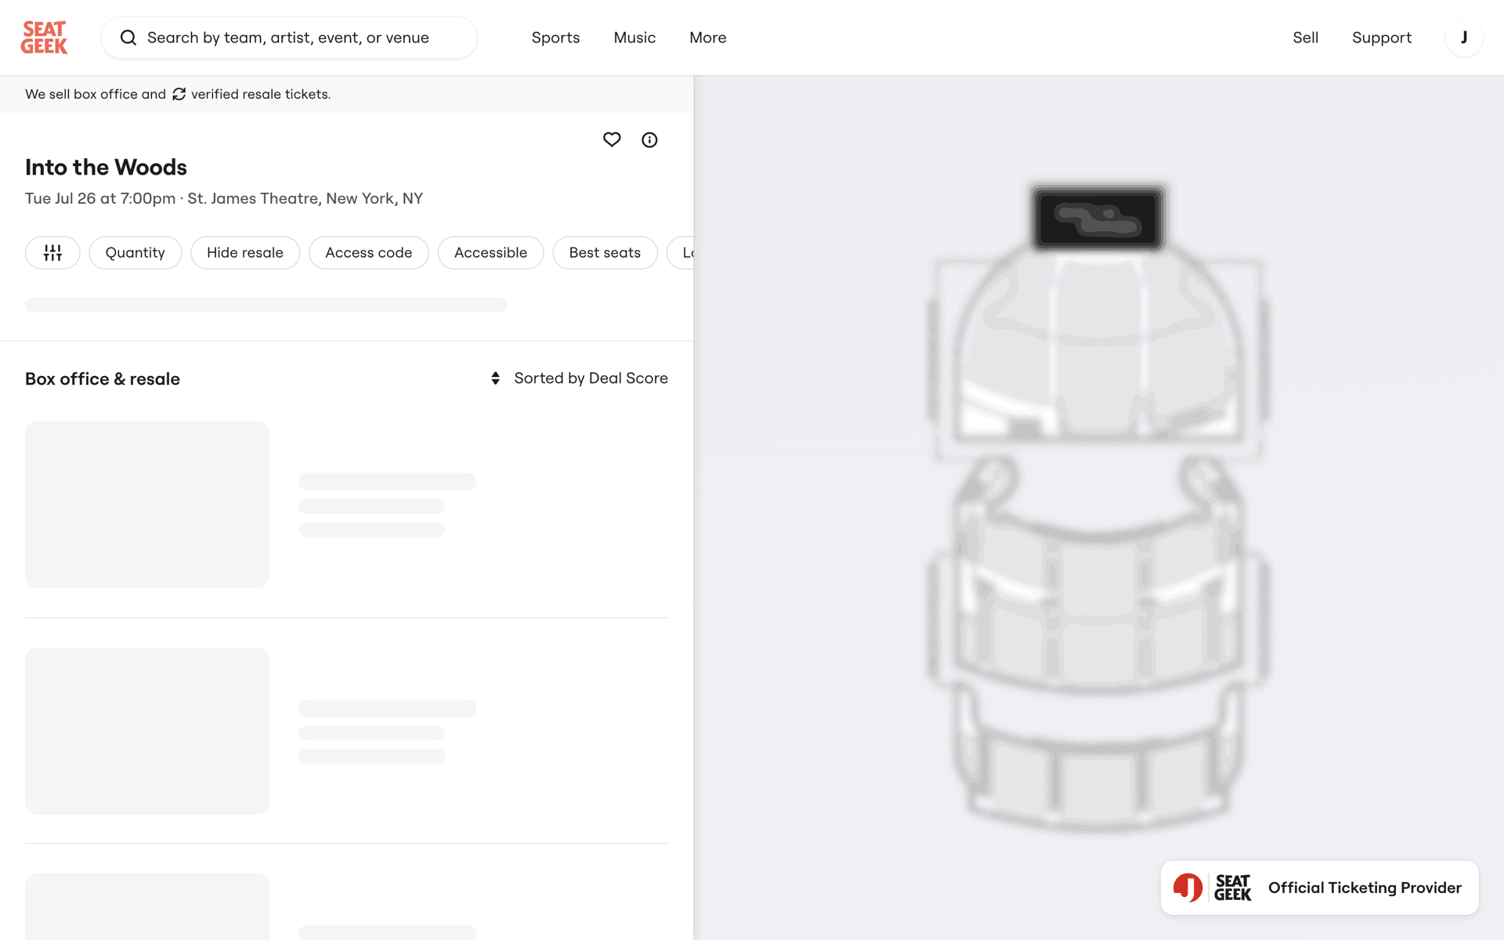
Task: Open the filters sliders icon button
Action: (x=52, y=252)
